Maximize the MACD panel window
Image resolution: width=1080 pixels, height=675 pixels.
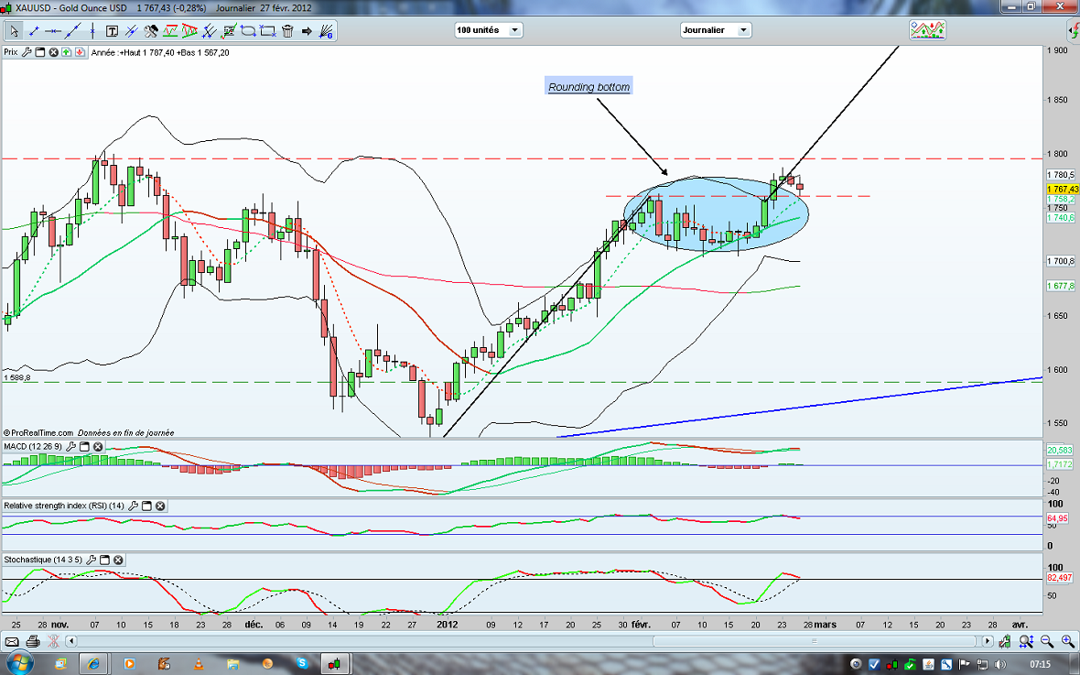pos(84,447)
